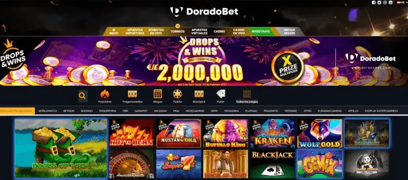Open the Blackjack category icon
This screenshot has height=180, width=408.
(199, 94)
